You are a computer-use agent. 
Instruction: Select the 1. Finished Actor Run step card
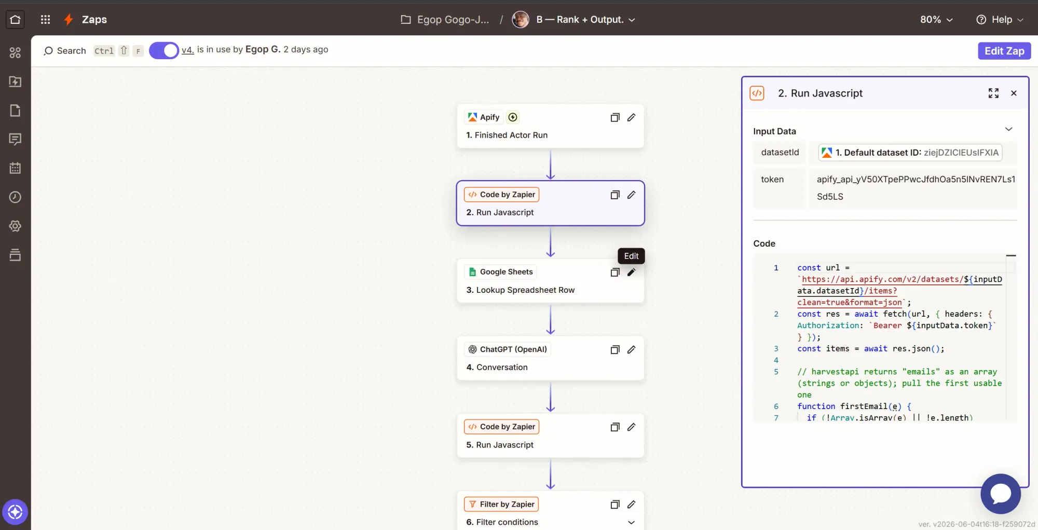pyautogui.click(x=550, y=126)
